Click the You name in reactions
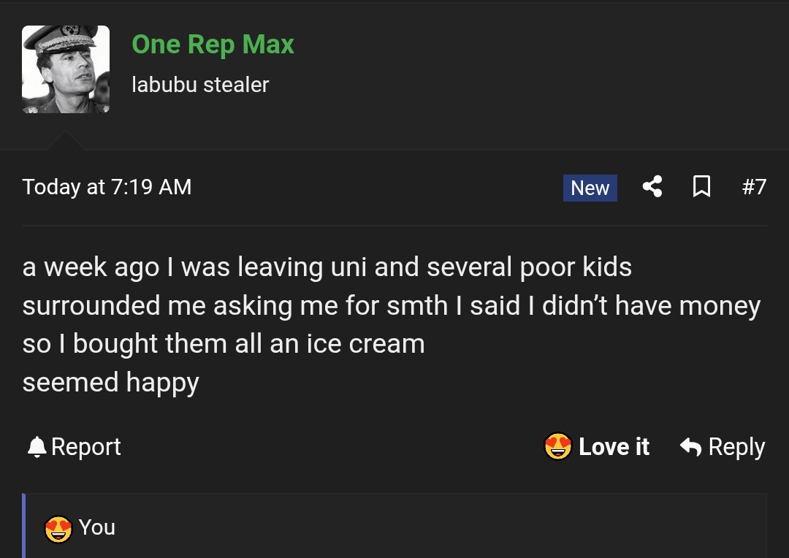Viewport: 789px width, 558px height. (97, 527)
